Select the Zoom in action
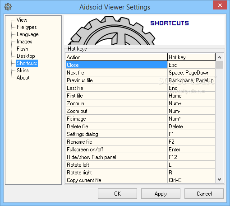Screen dimensions: 230x206 point(116,103)
